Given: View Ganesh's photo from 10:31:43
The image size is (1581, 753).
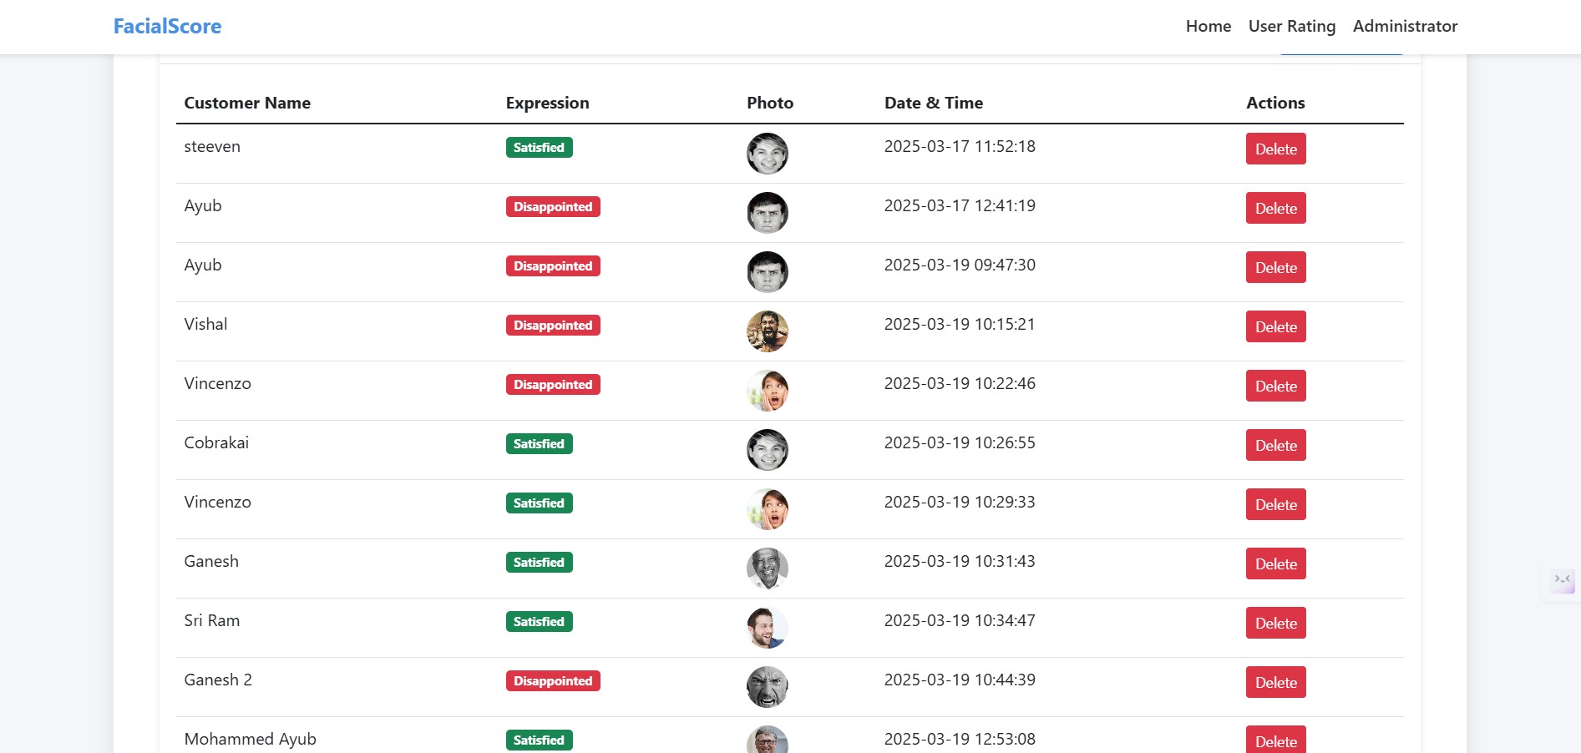Looking at the screenshot, I should tap(767, 569).
